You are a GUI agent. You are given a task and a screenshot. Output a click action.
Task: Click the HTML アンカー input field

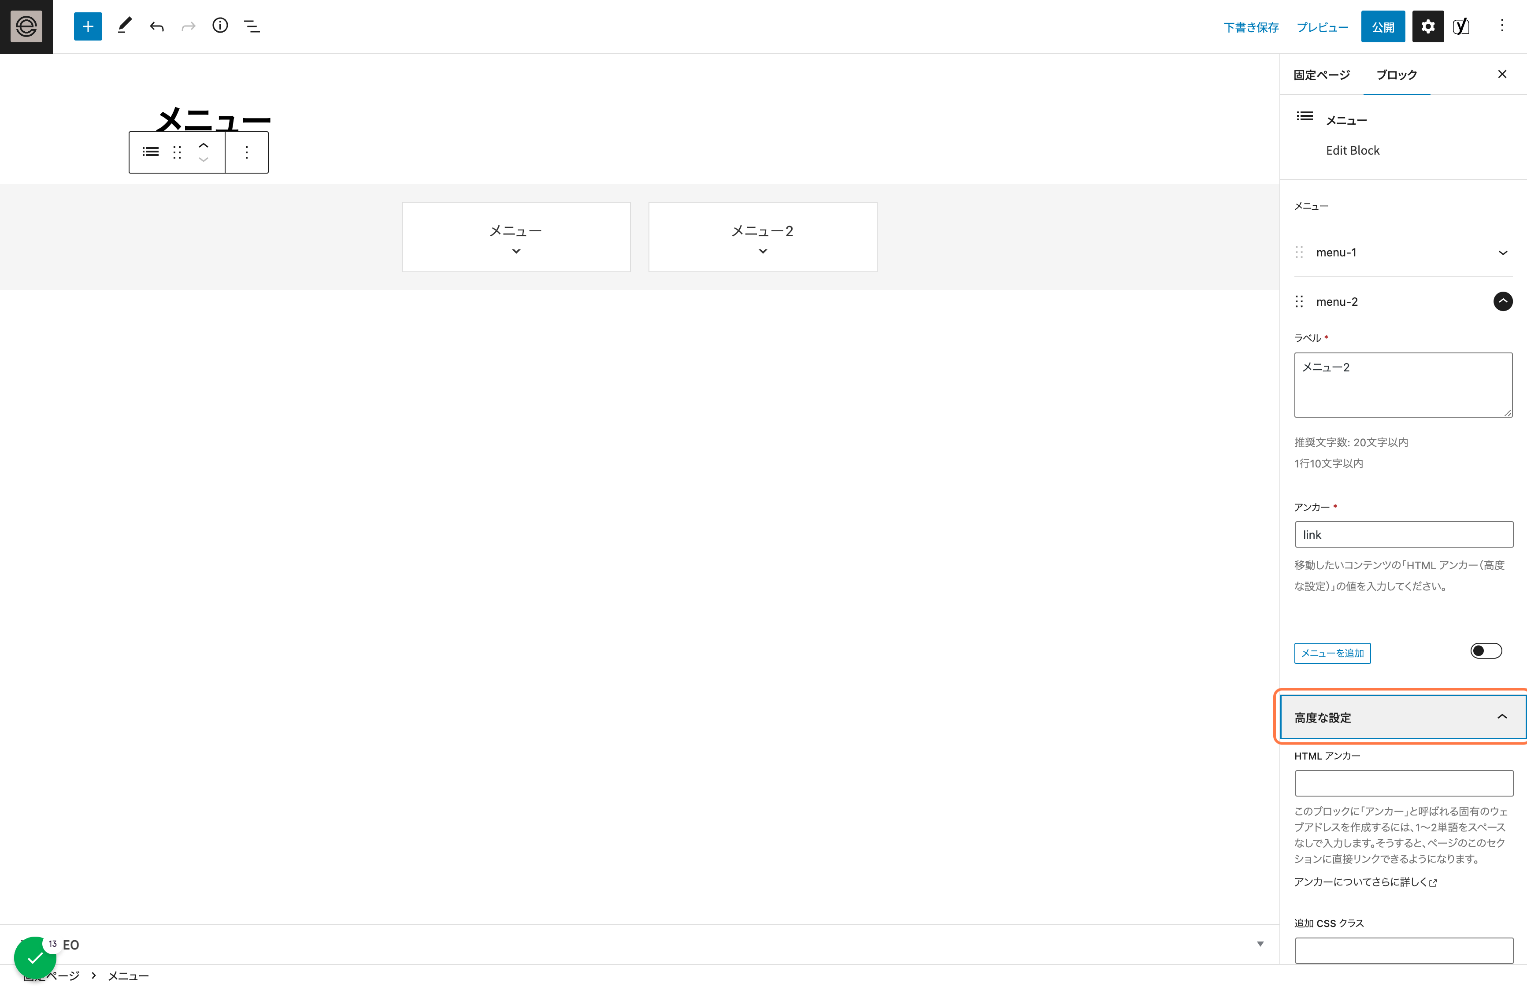[x=1404, y=783]
